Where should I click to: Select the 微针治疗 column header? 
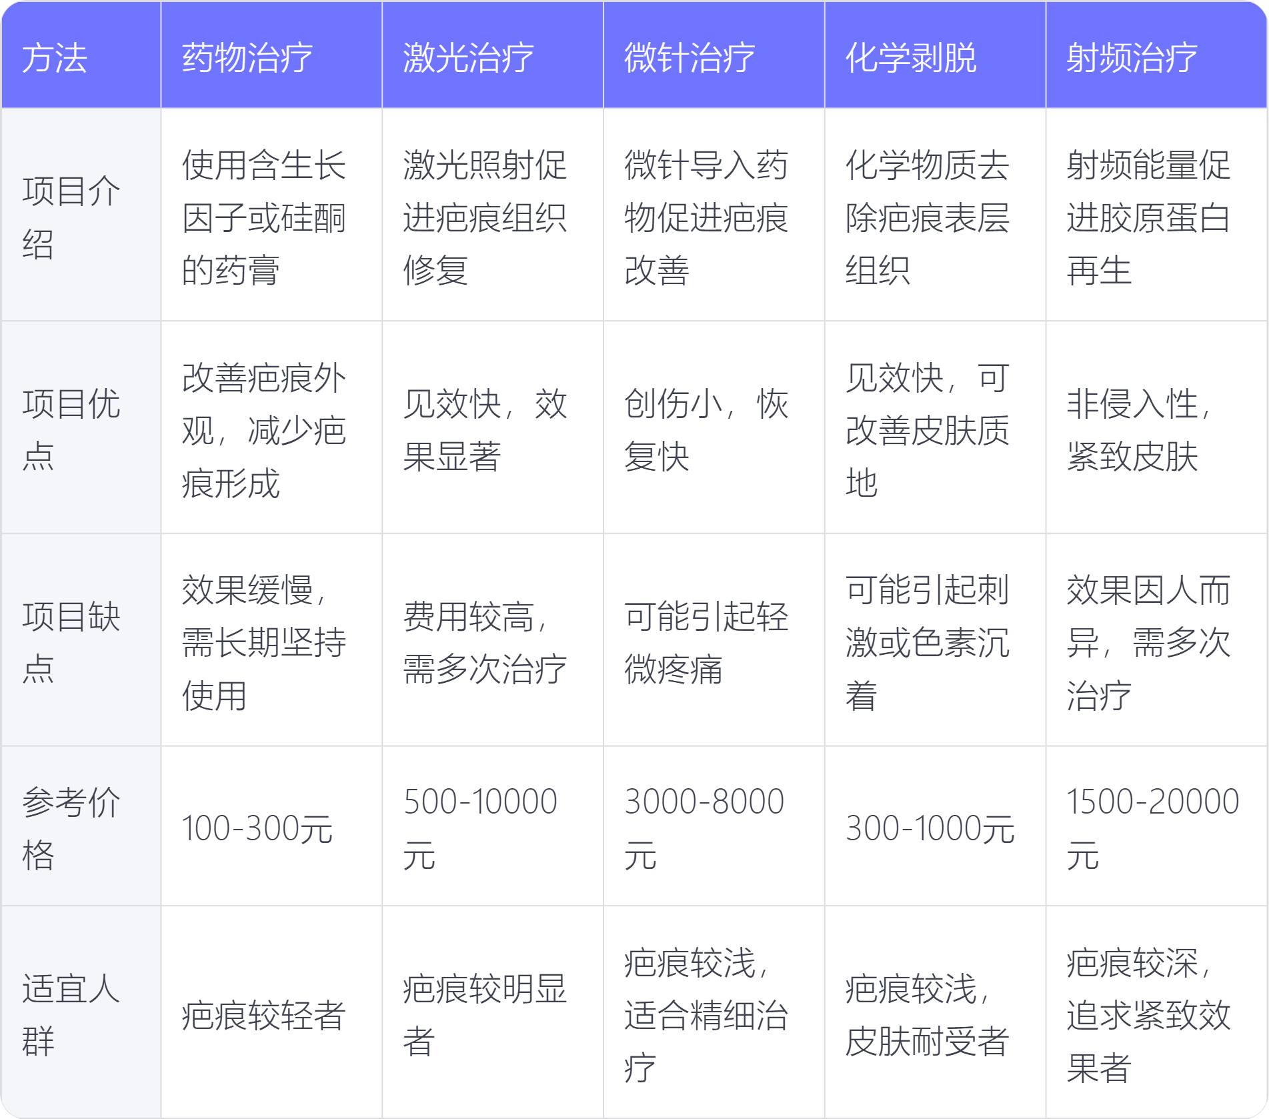point(690,57)
